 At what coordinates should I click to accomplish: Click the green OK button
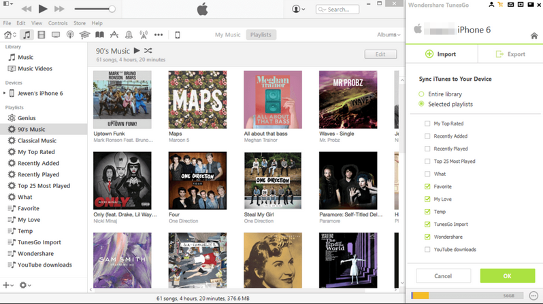coord(506,275)
